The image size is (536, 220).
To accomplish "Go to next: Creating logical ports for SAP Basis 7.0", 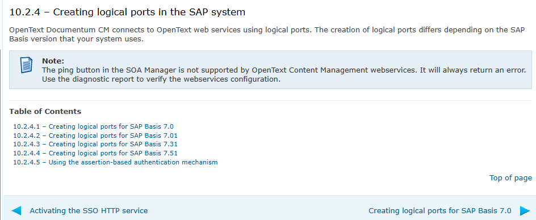I will (x=440, y=211).
